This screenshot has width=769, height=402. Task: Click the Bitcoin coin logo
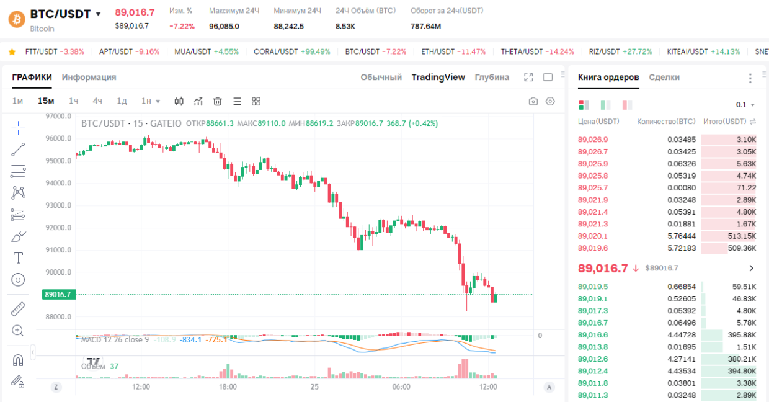coord(16,19)
